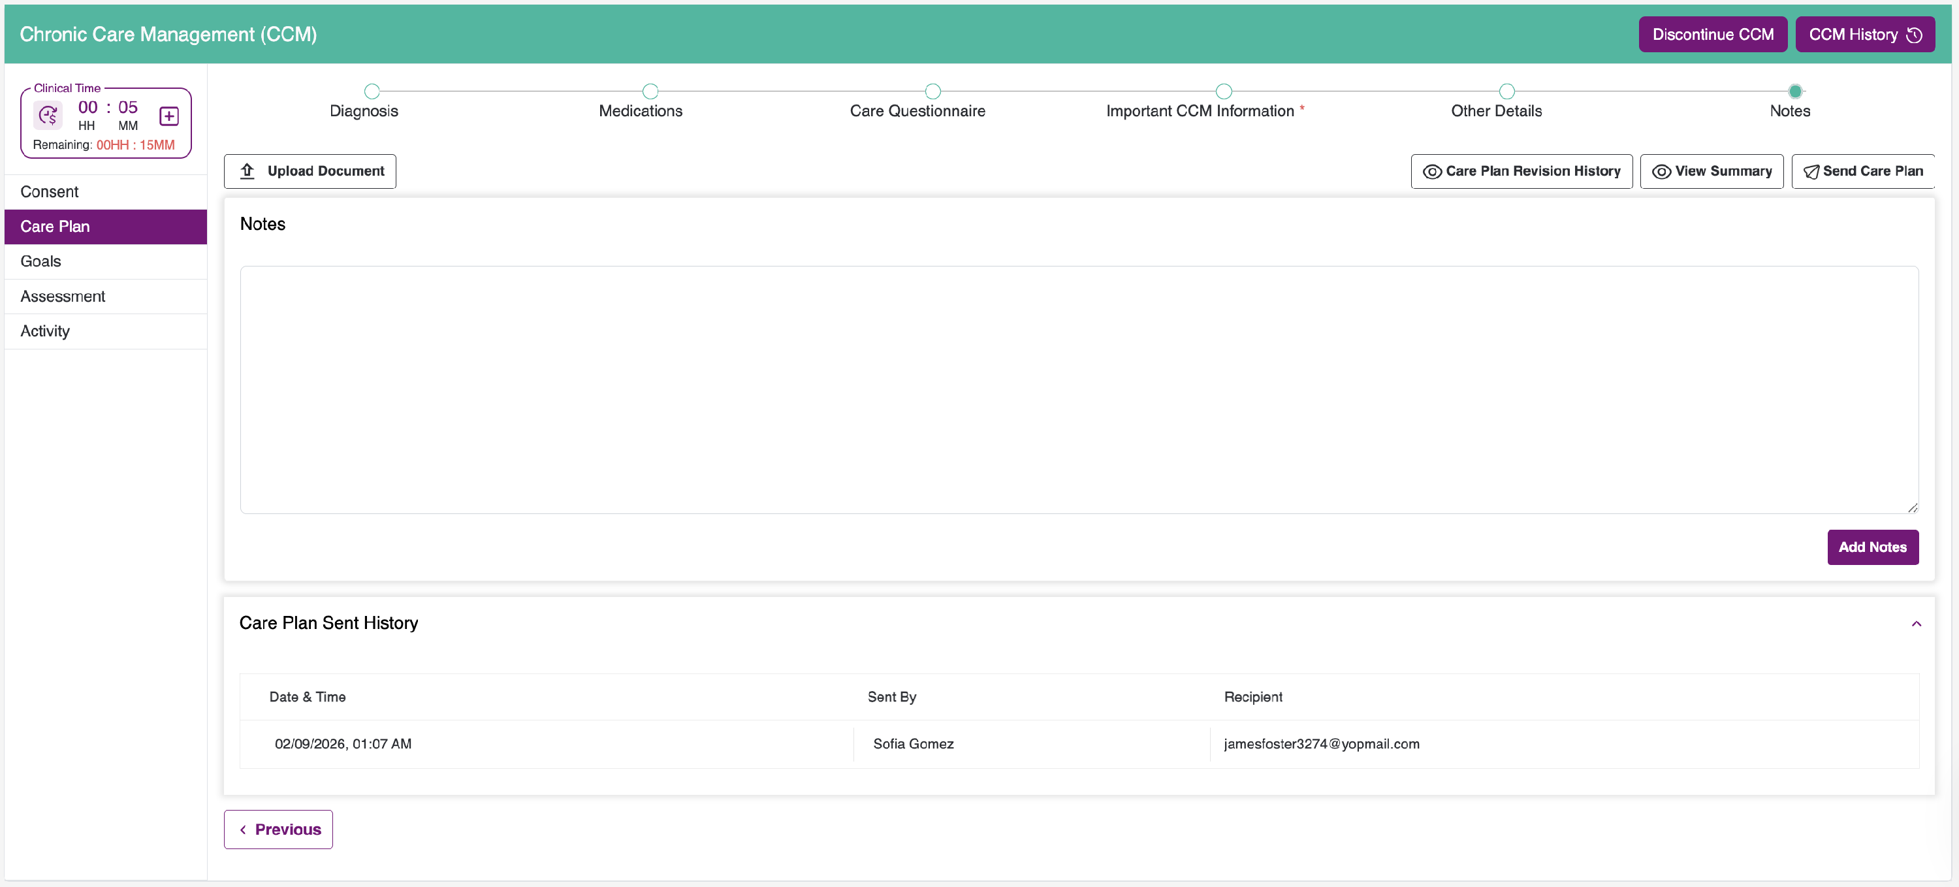This screenshot has height=887, width=1959.
Task: Open the Assessment sidebar item
Action: point(63,297)
